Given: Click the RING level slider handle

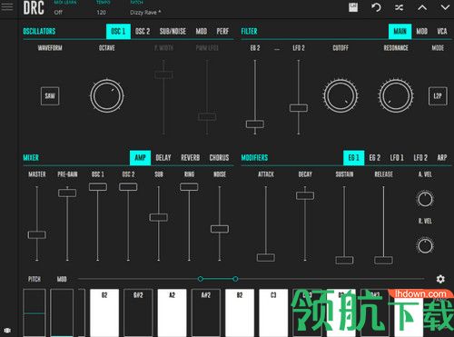Looking at the screenshot, I should coord(189,187).
